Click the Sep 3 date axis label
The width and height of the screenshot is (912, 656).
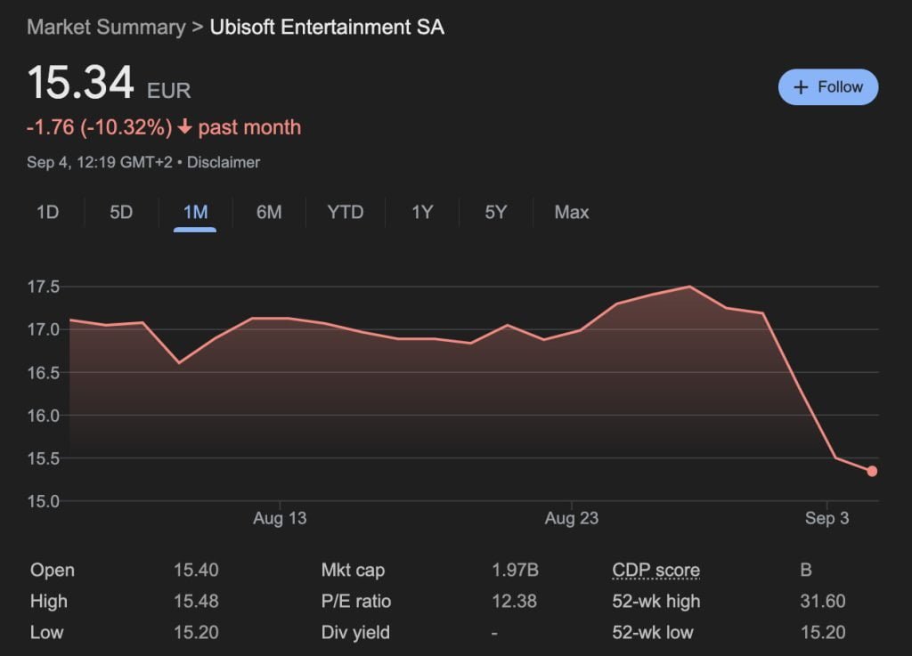(x=826, y=518)
